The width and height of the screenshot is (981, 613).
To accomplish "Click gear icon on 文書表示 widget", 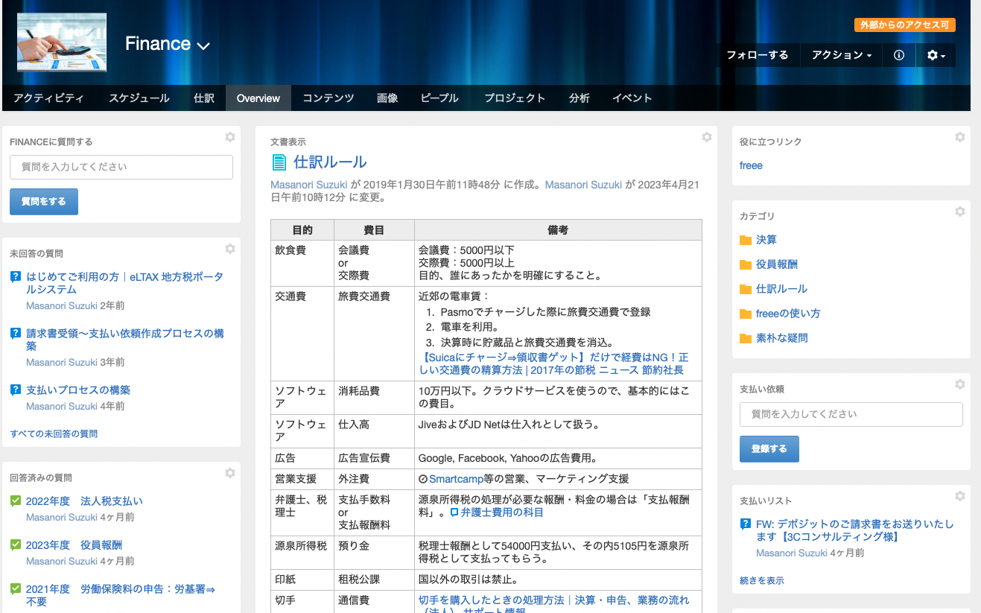I will tap(707, 137).
